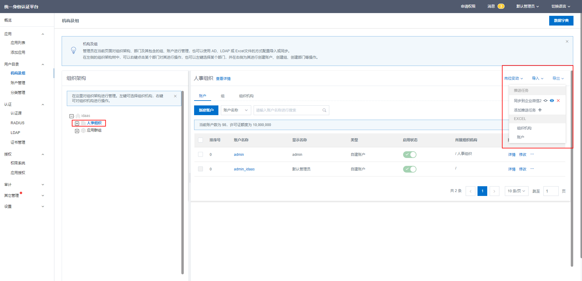Open the 查看详情 link next to 人事组织
This screenshot has width=582, height=281.
223,79
